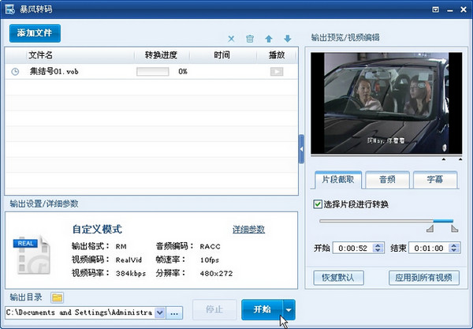The width and height of the screenshot is (473, 329).
Task: Collapse the right preview panel handle
Action: point(301,149)
